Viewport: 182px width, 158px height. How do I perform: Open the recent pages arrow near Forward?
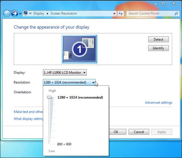tap(20, 13)
